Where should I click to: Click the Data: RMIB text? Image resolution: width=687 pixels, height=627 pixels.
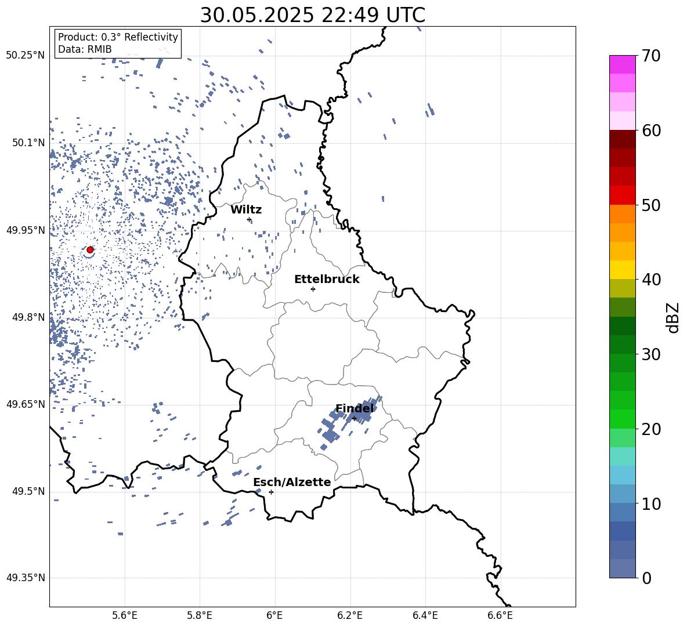[x=85, y=49]
